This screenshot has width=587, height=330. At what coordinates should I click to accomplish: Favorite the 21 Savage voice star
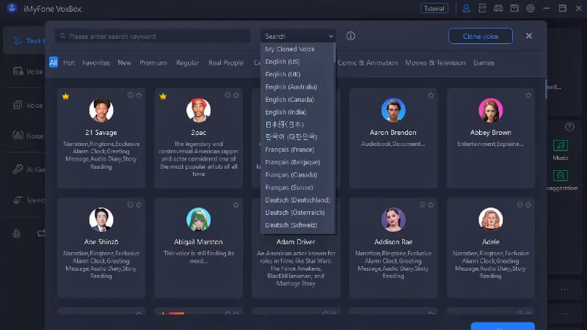click(139, 95)
